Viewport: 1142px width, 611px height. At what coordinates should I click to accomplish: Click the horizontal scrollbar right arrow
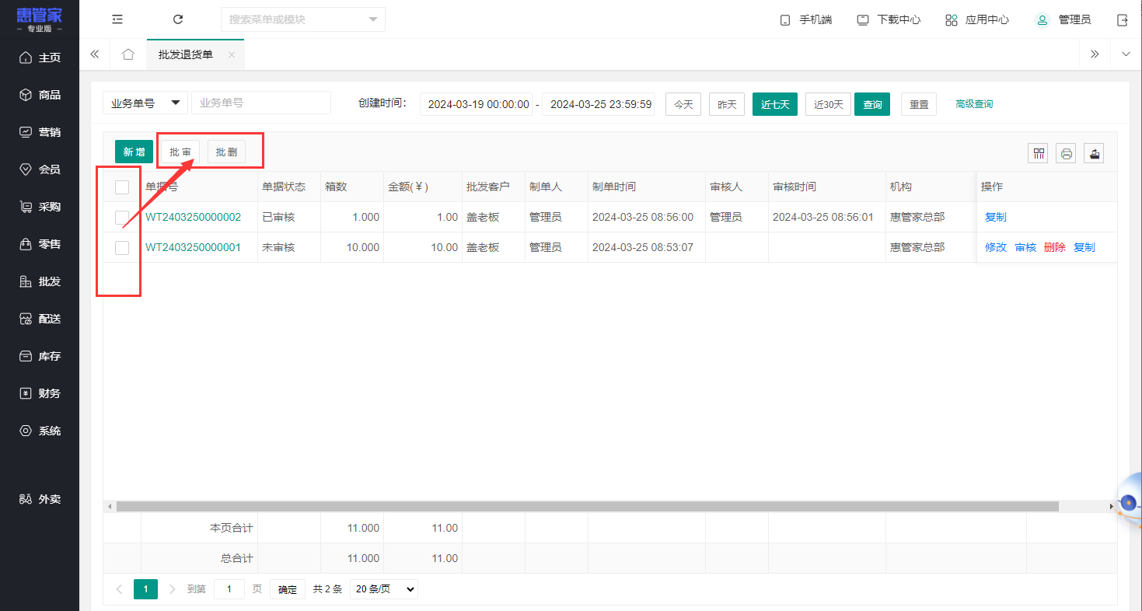pos(1112,506)
